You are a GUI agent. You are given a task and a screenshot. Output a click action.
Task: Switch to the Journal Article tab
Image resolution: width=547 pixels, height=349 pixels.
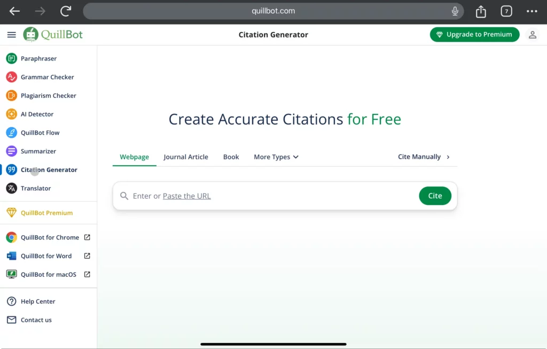click(x=186, y=157)
